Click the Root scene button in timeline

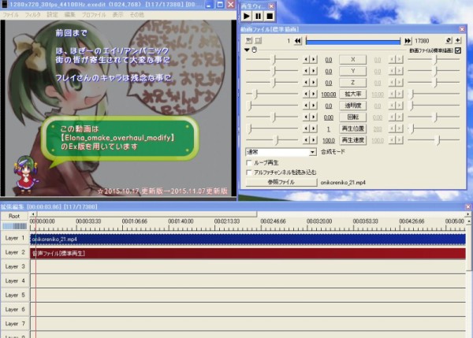click(x=14, y=216)
